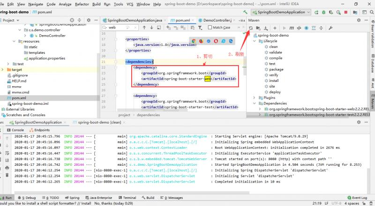Go to previous search occurrence arrow
Screen dimensions: 375x206
point(144,28)
